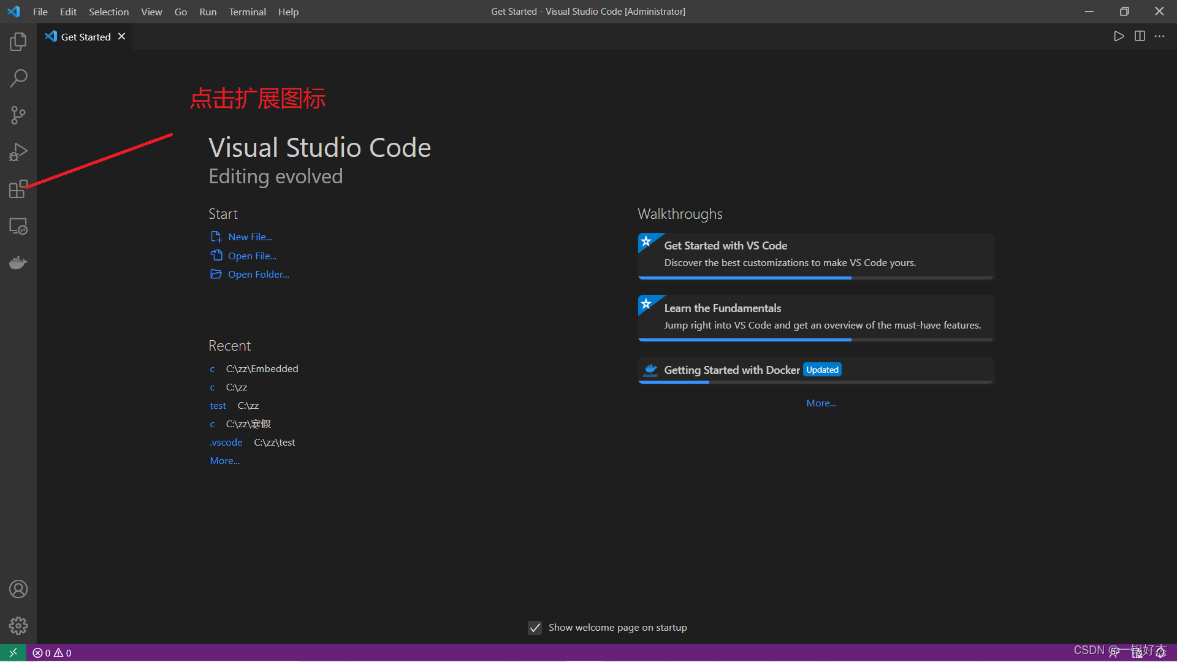
Task: Open the Search view icon
Action: 18,78
